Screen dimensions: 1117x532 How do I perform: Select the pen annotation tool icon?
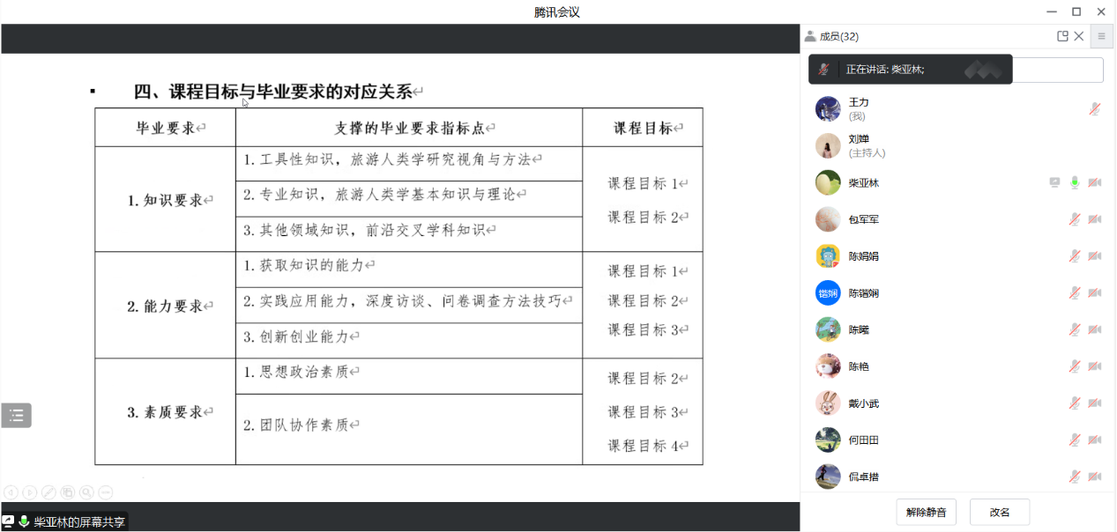pos(48,492)
